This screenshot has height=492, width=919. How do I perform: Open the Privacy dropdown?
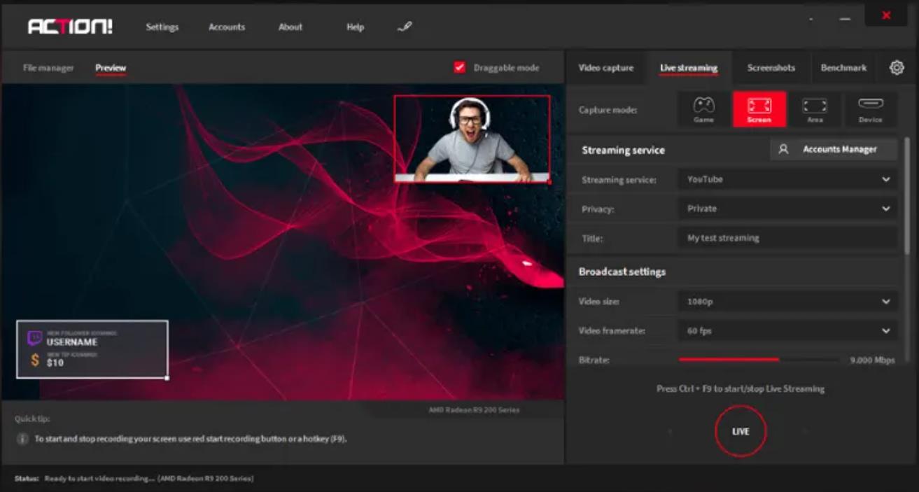coord(787,209)
